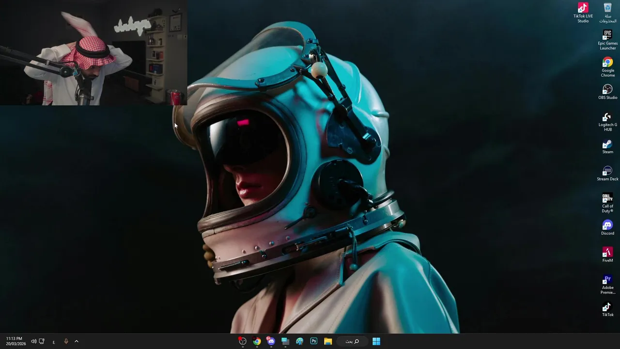Open OBS Studio from the taskbar
Screen dimensions: 620x349
point(243,341)
